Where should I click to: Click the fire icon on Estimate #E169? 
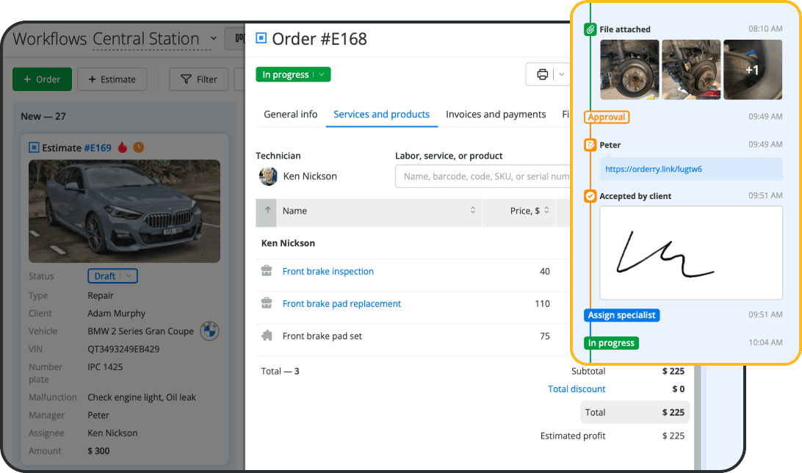[123, 148]
